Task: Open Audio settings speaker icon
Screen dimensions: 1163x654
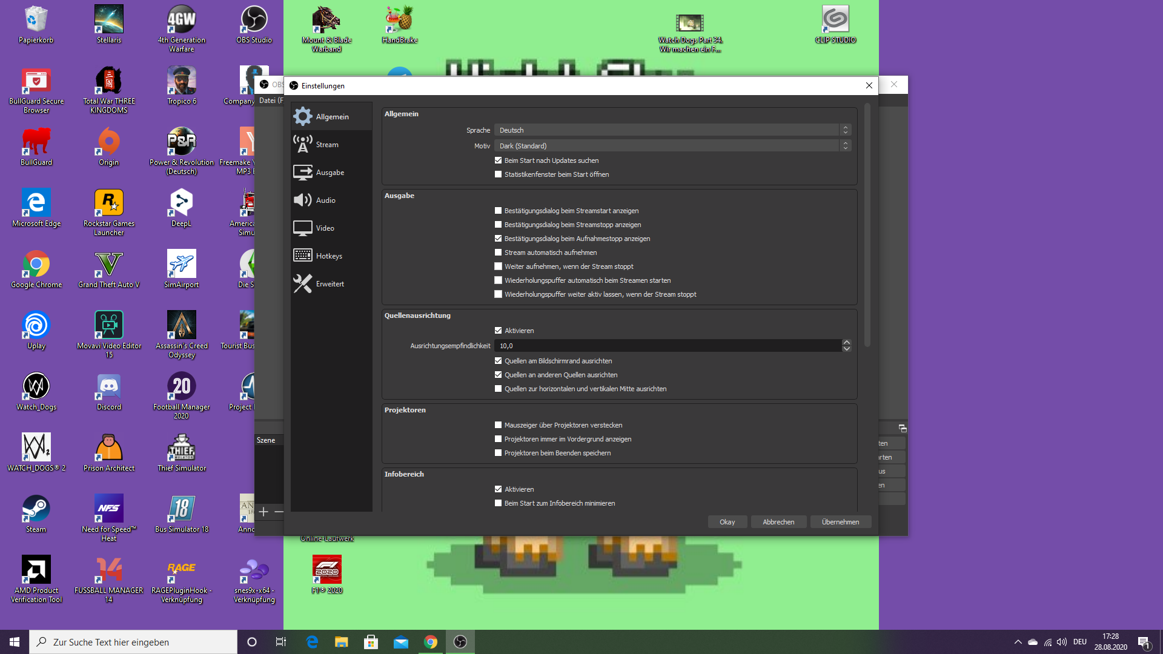Action: (302, 200)
